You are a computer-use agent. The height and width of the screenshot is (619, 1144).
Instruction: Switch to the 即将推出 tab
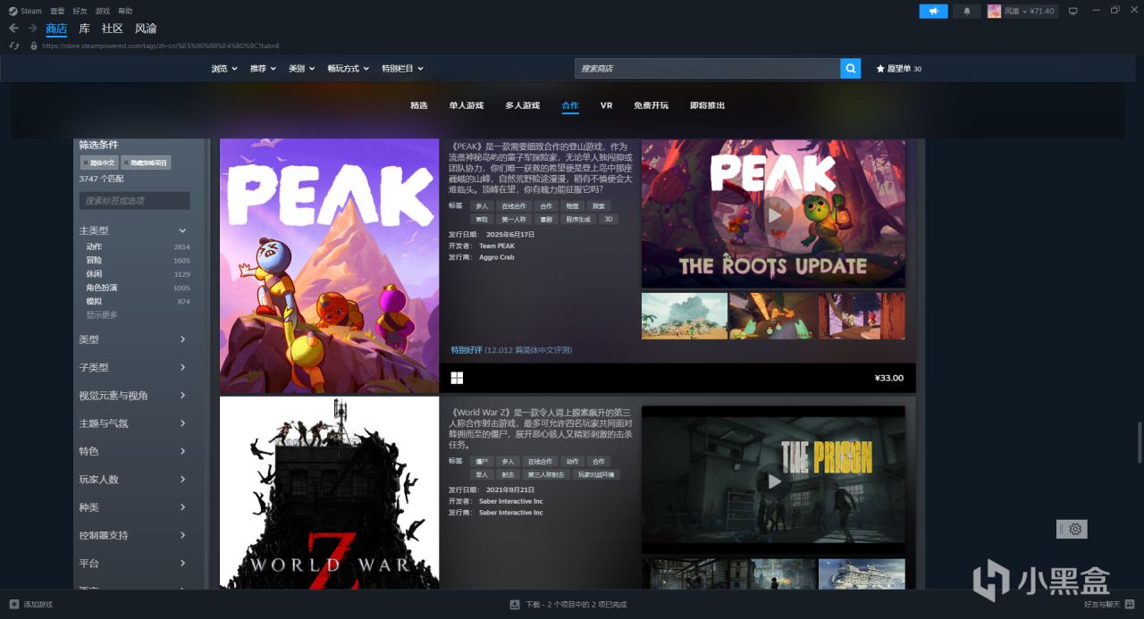pyautogui.click(x=708, y=105)
